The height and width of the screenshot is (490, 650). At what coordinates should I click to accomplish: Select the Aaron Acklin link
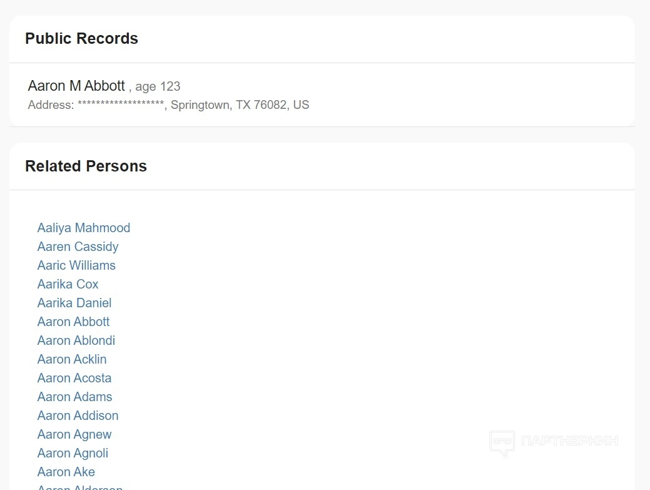pos(72,359)
